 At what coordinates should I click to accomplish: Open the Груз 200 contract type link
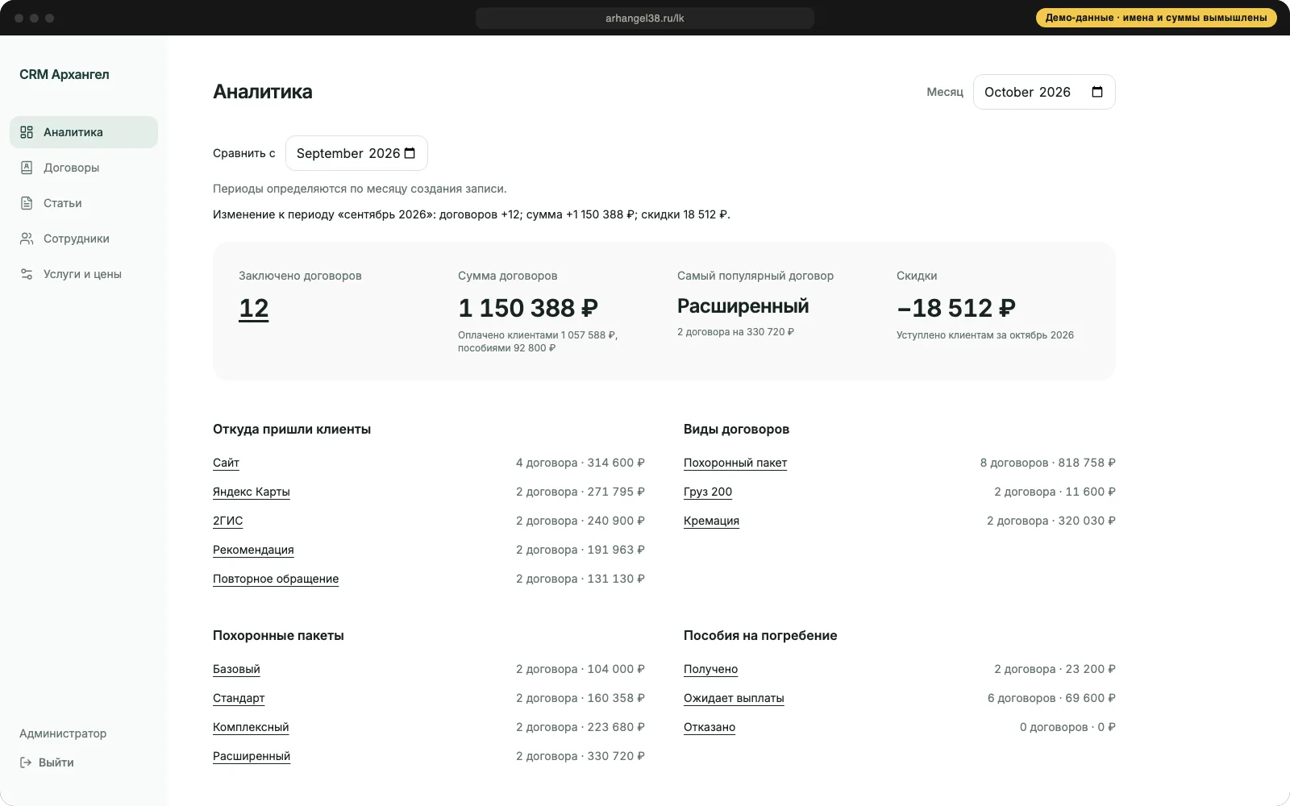[708, 492]
